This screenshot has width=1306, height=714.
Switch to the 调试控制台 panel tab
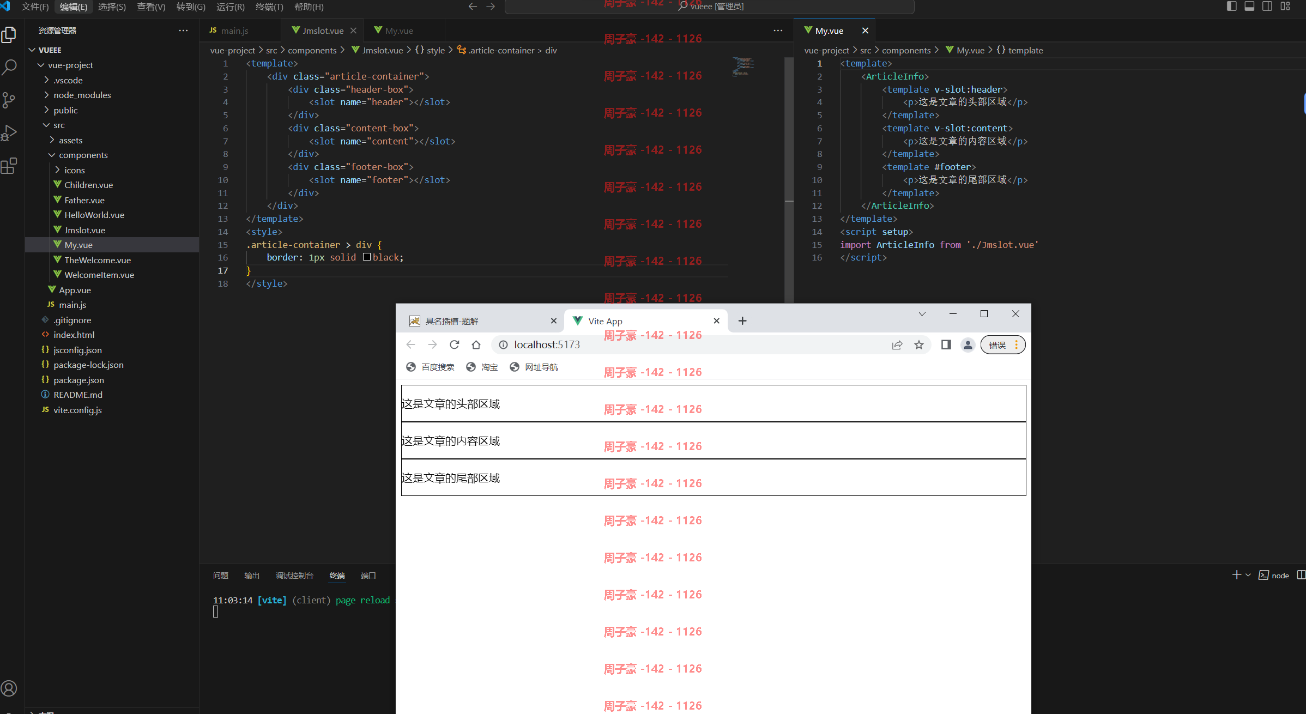pyautogui.click(x=294, y=576)
